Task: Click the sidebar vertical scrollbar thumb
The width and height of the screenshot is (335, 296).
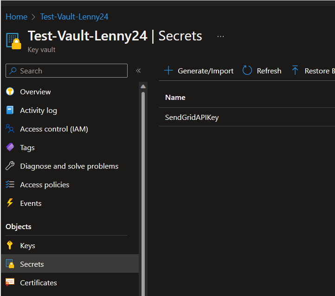Action: pyautogui.click(x=143, y=193)
